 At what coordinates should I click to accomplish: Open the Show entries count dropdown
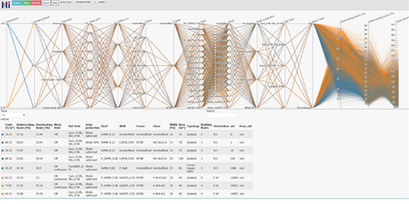coord(13,115)
